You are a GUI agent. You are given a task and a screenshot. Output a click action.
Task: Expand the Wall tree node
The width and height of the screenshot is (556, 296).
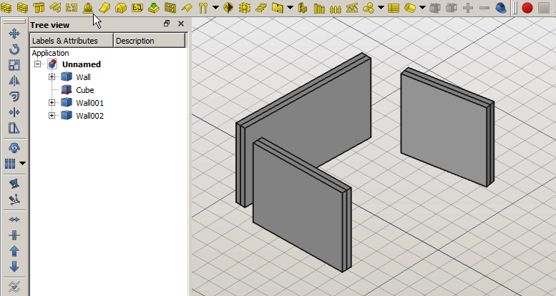coord(52,77)
